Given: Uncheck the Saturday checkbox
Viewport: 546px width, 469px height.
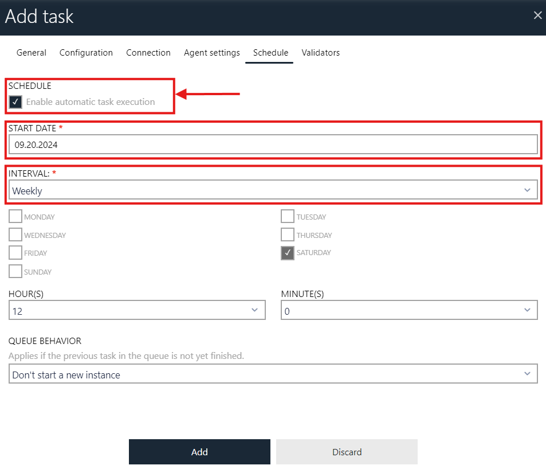Looking at the screenshot, I should 287,253.
